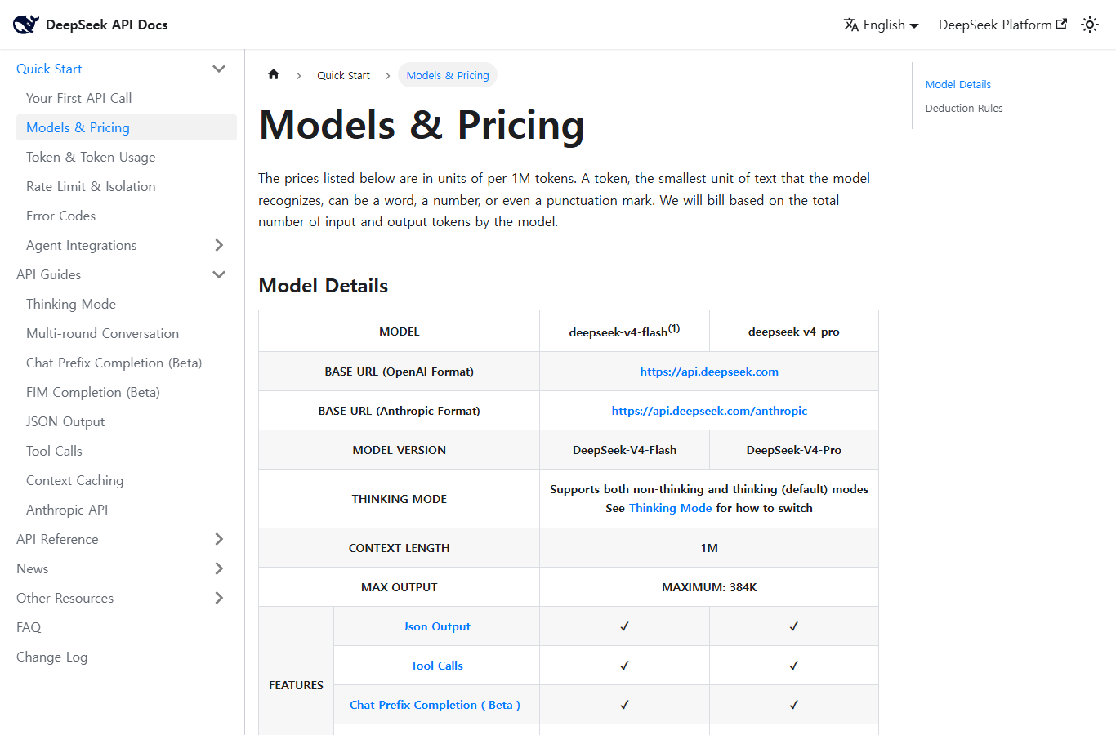This screenshot has height=735, width=1116.
Task: Expand the API Reference chevron
Action: (219, 539)
